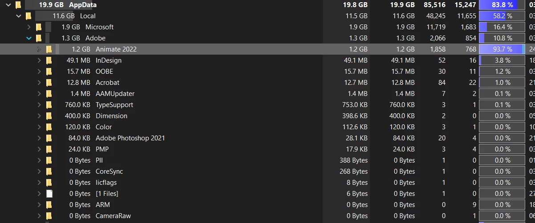Image resolution: width=535 pixels, height=223 pixels.
Task: Click the 83.8 % bar for AppData
Action: pos(502,5)
